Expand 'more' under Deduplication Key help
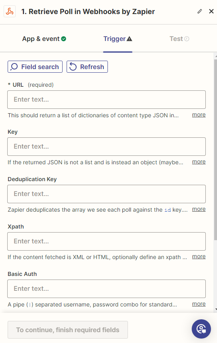Viewport: 217px width, 343px height. pos(199,209)
